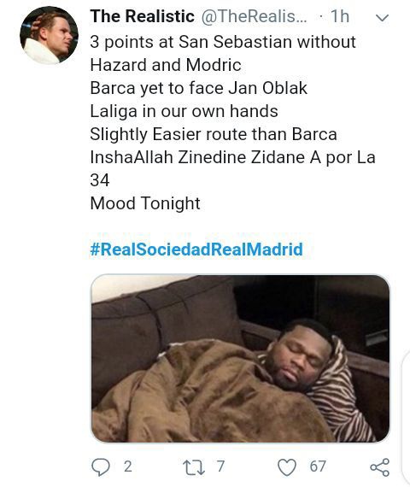Click the Barca yet to face Jan Oblak line
410x487 pixels.
point(198,88)
